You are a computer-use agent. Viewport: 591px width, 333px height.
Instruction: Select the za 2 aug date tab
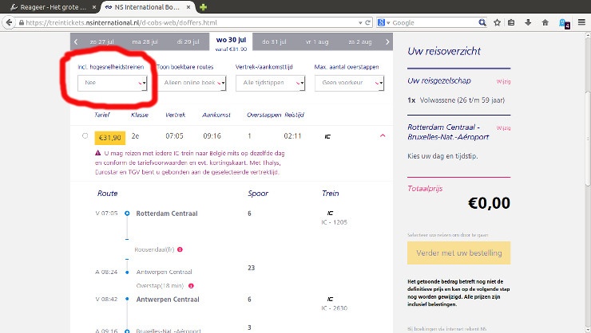coord(360,41)
